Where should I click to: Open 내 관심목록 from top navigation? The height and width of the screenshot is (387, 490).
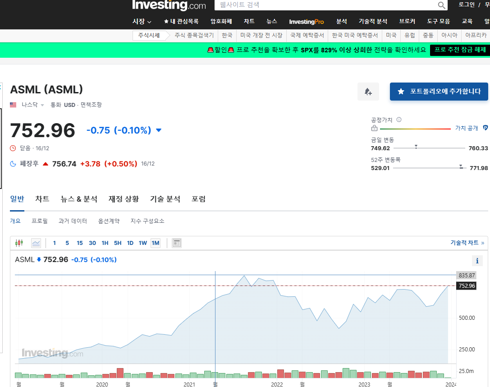coord(181,21)
